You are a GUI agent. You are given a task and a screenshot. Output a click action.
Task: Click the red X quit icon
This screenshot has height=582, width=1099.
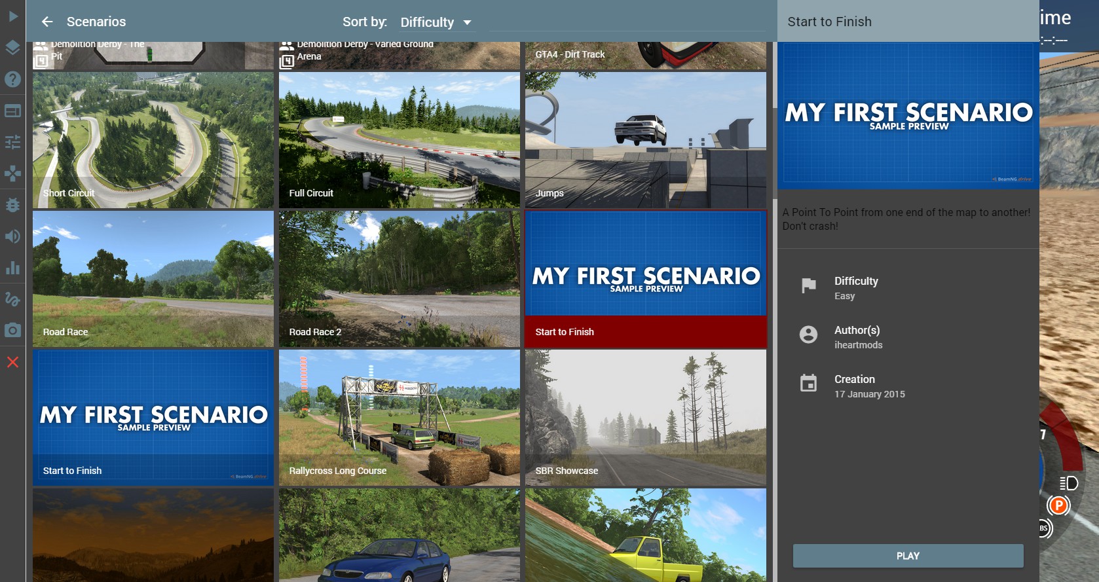12,362
